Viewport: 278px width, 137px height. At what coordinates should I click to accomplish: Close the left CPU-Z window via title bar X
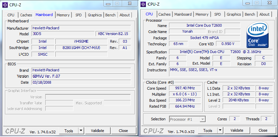(x=130, y=4)
